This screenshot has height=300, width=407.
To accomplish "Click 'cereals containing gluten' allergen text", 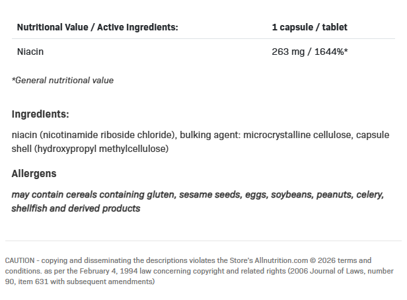I will [120, 195].
